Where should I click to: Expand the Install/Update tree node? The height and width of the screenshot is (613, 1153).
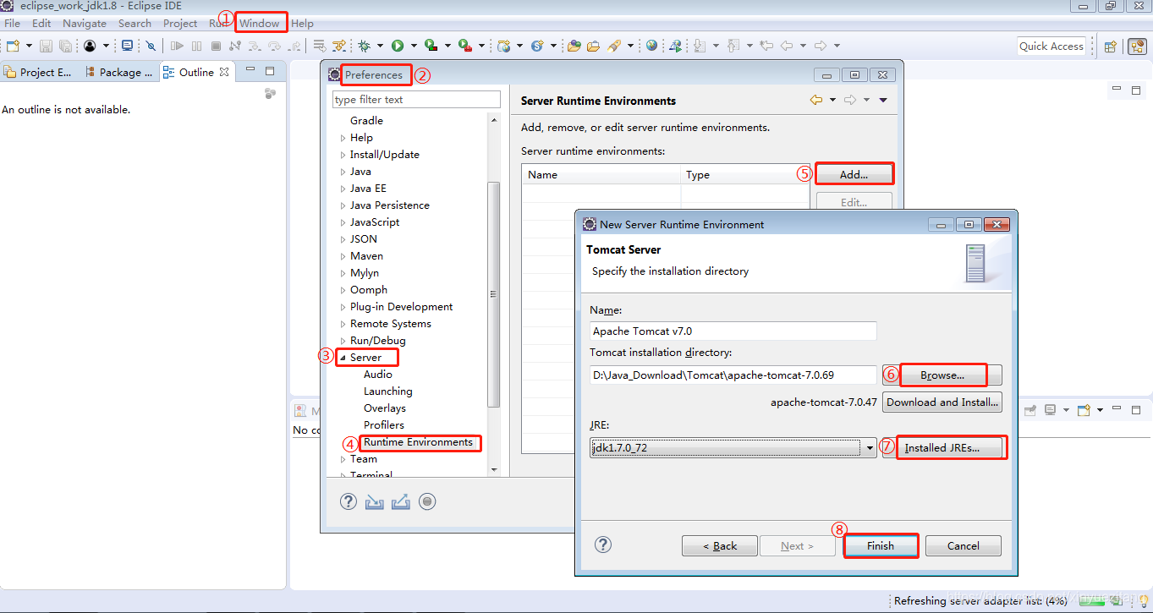(343, 155)
